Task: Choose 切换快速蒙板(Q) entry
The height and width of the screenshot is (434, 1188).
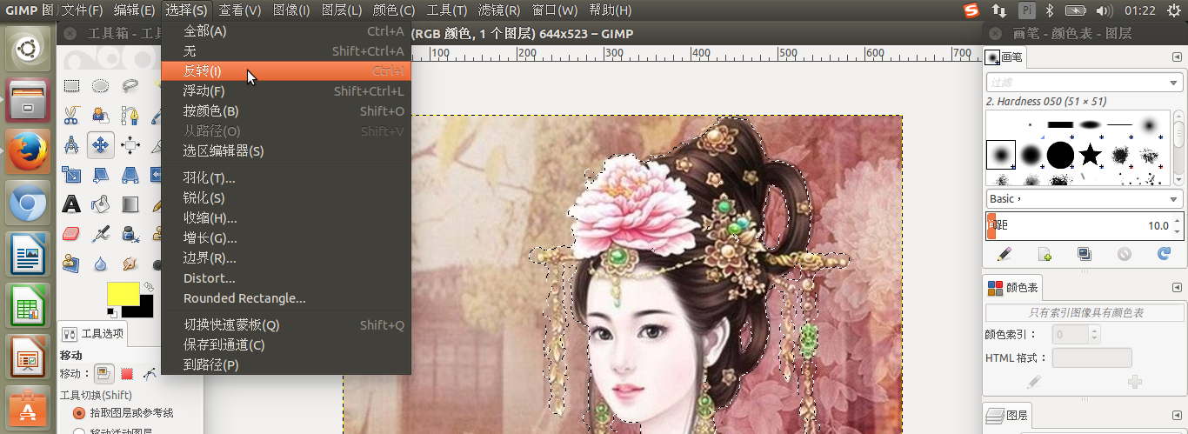Action: coord(286,324)
